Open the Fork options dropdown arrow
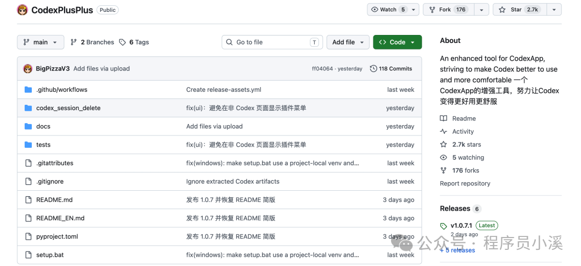This screenshot has width=581, height=266. point(481,10)
